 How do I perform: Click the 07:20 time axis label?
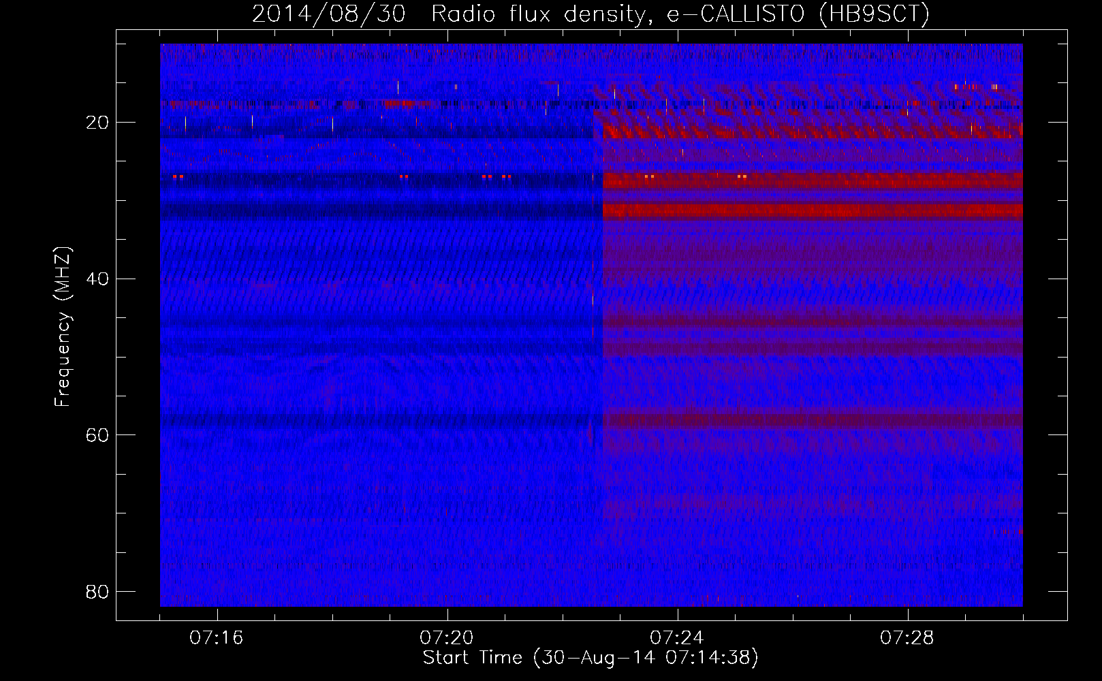[x=447, y=638]
